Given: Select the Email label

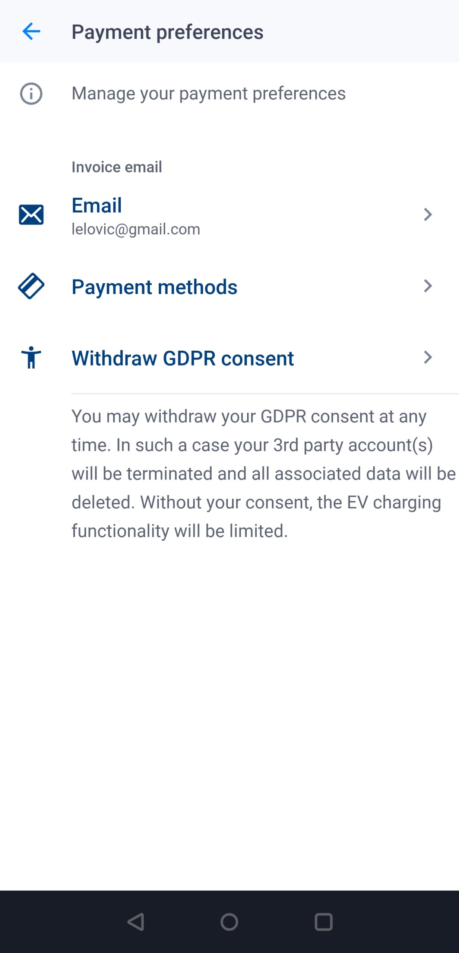Looking at the screenshot, I should pos(97,205).
